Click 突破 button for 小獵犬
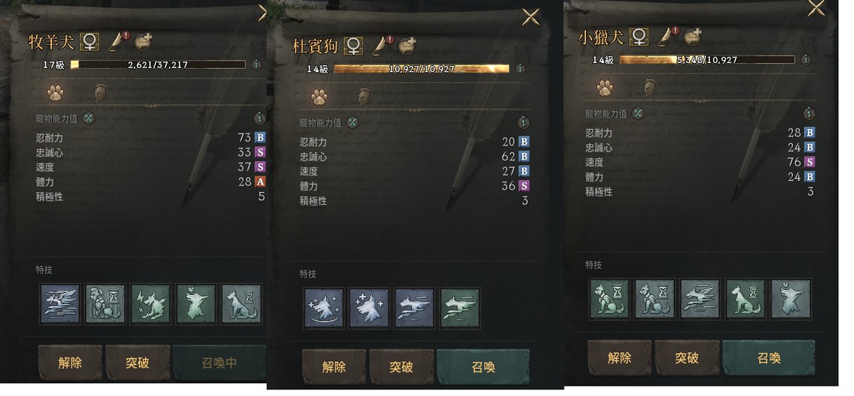854x396 pixels. click(687, 358)
